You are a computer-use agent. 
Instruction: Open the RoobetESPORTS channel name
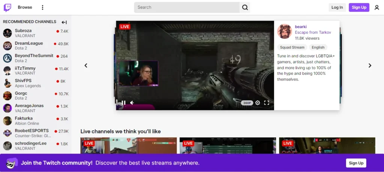coord(32,131)
